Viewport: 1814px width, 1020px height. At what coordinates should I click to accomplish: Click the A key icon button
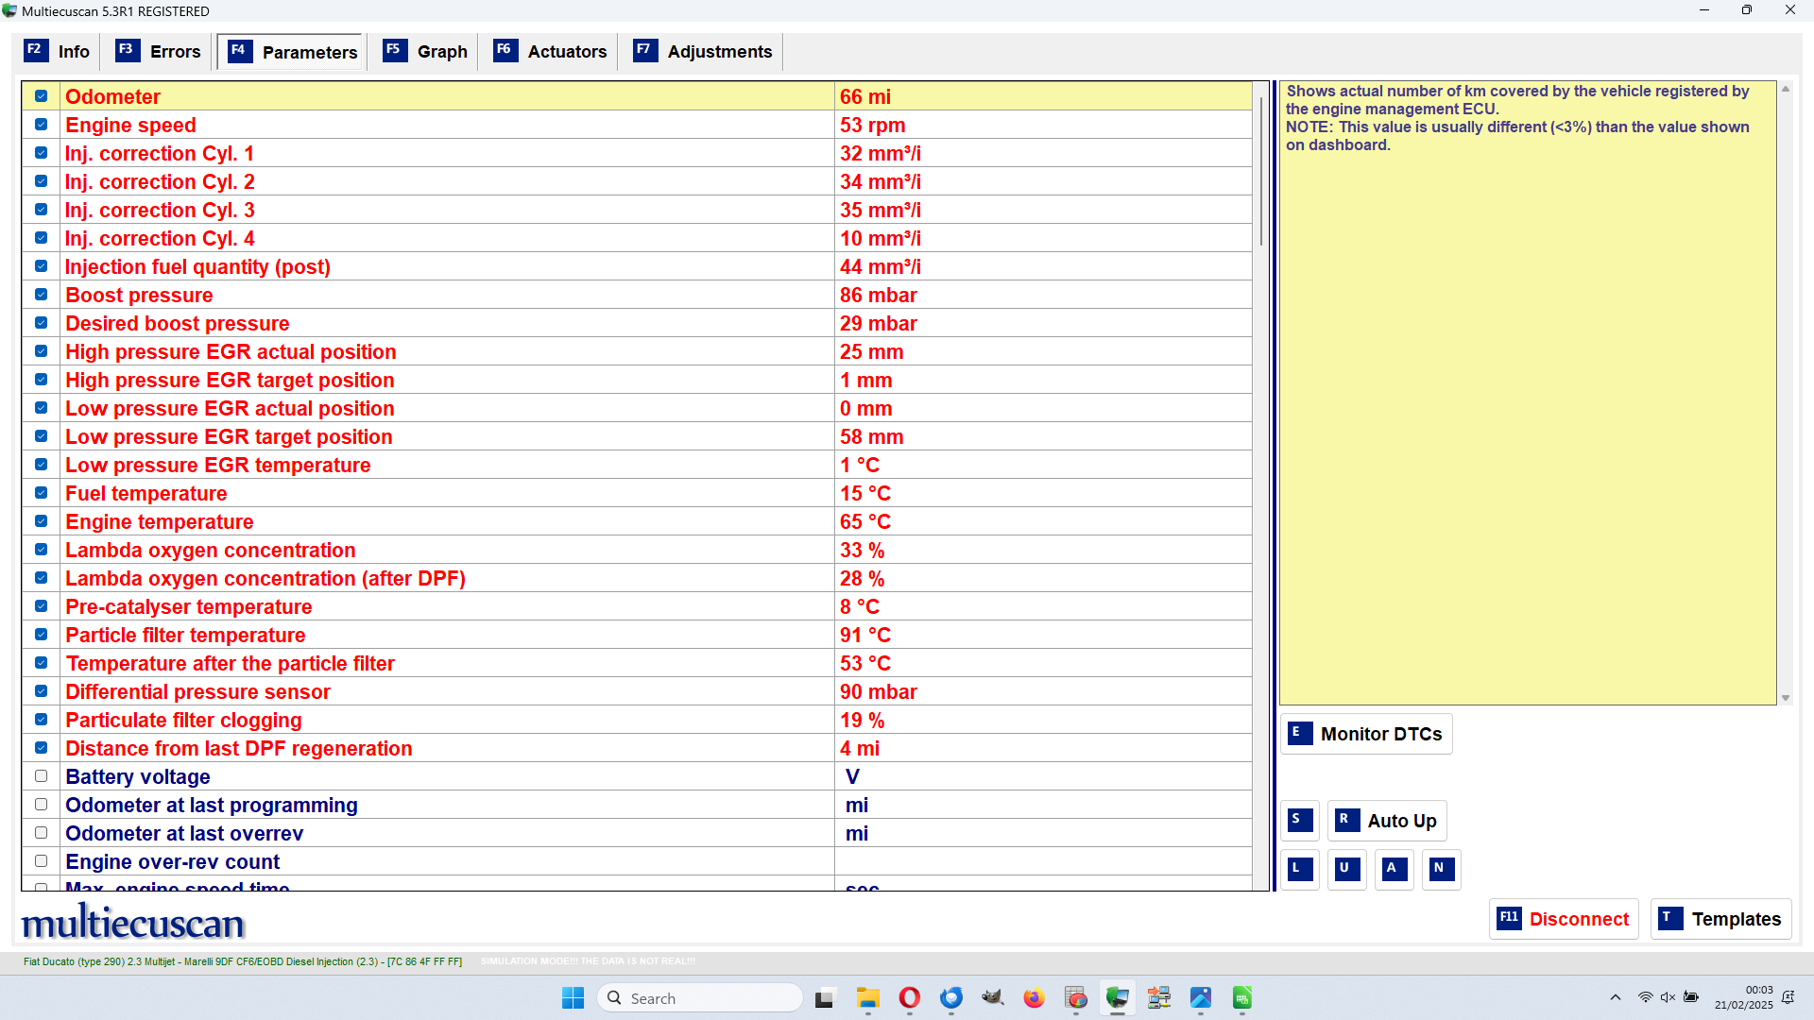[1394, 869]
